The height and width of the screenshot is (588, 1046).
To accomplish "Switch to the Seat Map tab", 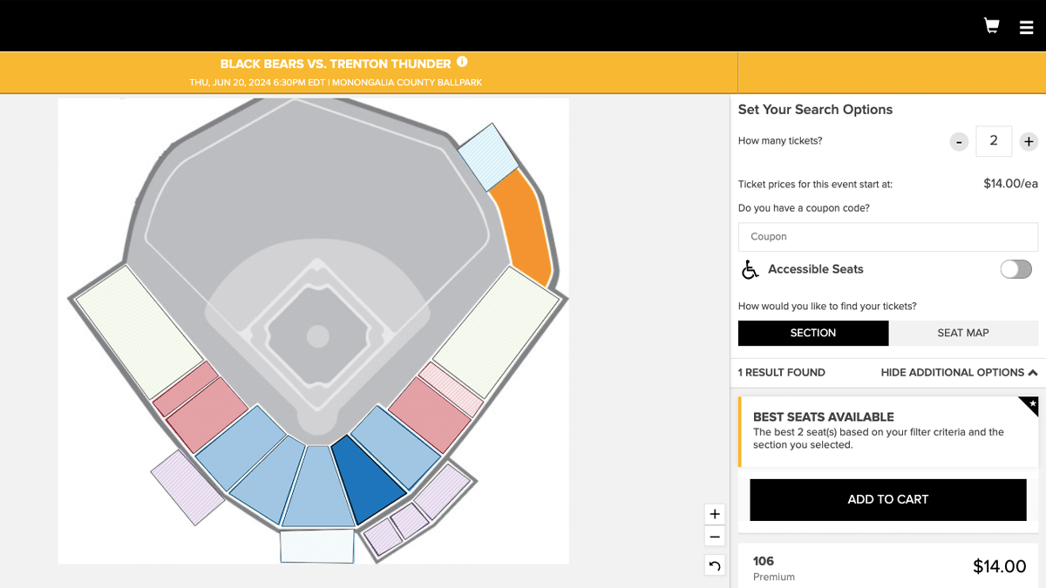I will point(963,333).
